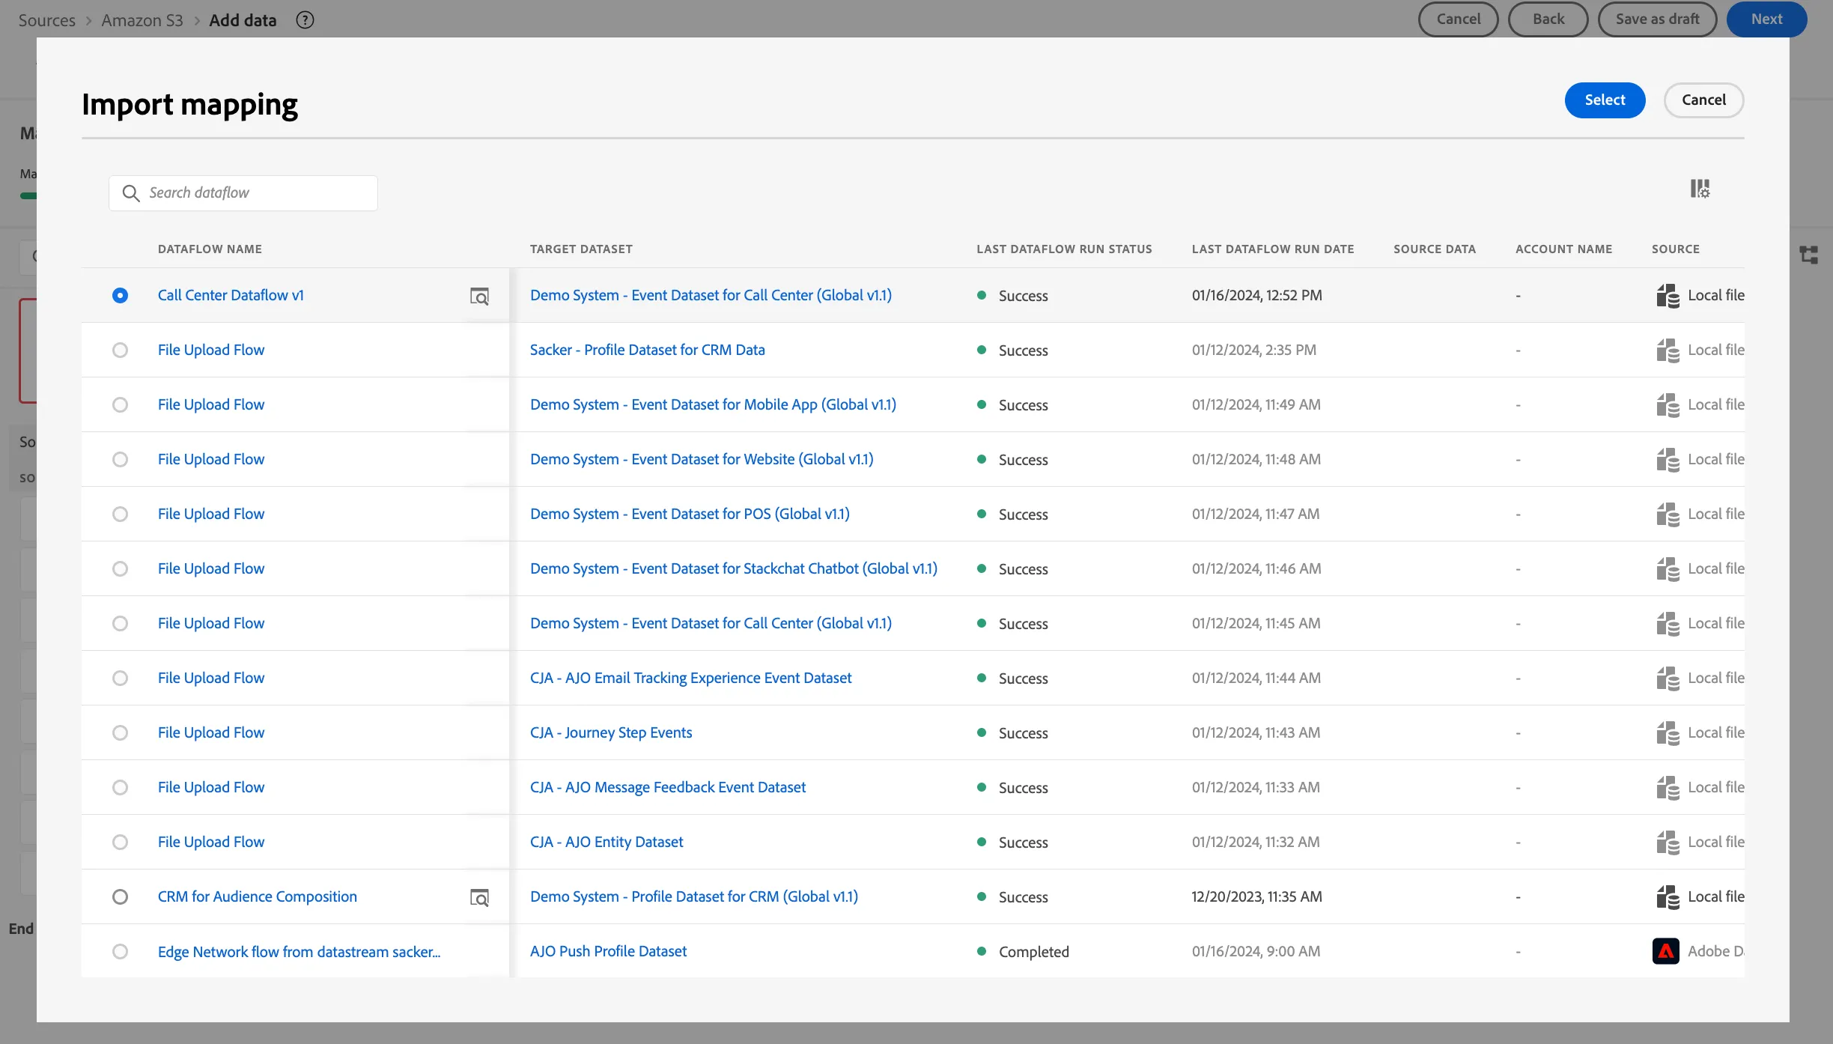Select Call Center Dataflow v1 radio button
The image size is (1833, 1044).
(120, 295)
